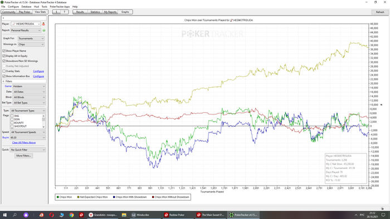The width and height of the screenshot is (390, 219).
Task: Open the Report dropdown Personal Results
Action: pyautogui.click(x=26, y=30)
